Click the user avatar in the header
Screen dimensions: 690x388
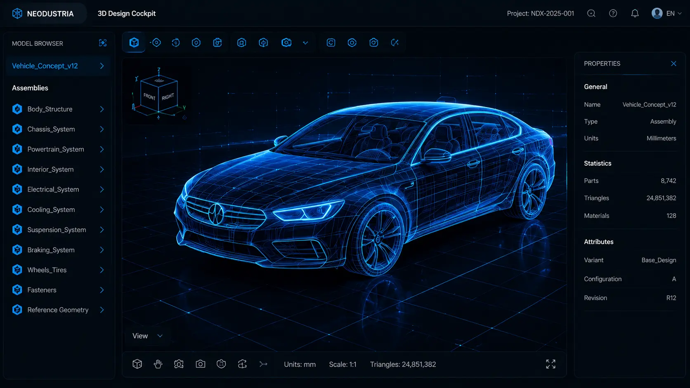pyautogui.click(x=657, y=13)
